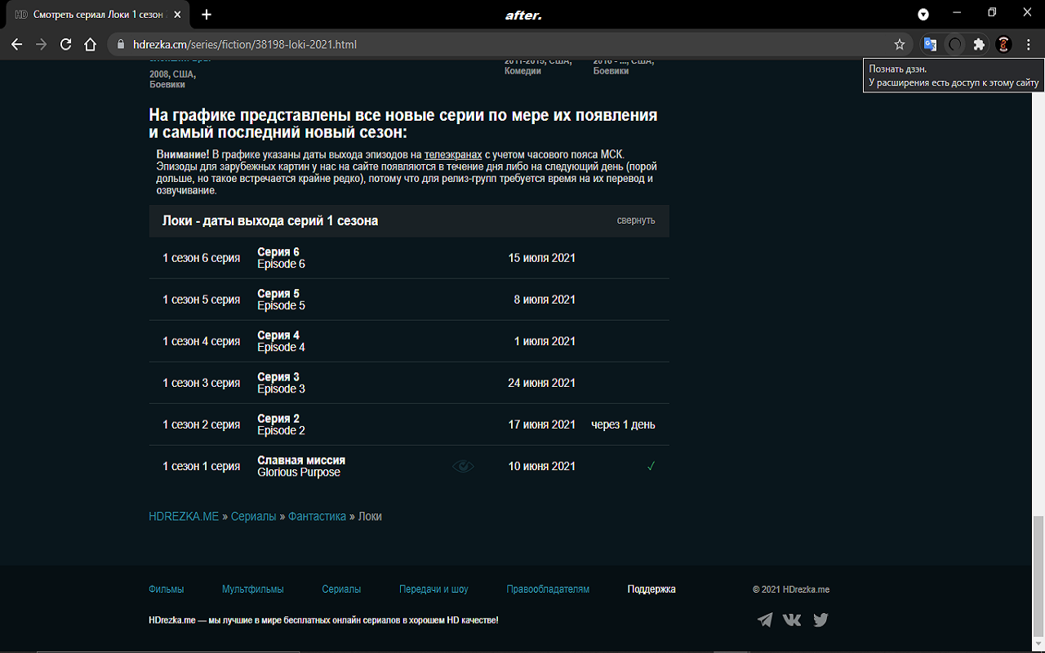Open Мультфильмы in the footer
The width and height of the screenshot is (1045, 653).
coord(253,589)
